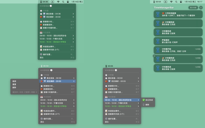Click gear icon of 偏好设置 in the 00:05 menu
This screenshot has width=205, height=128.
pos(106,119)
